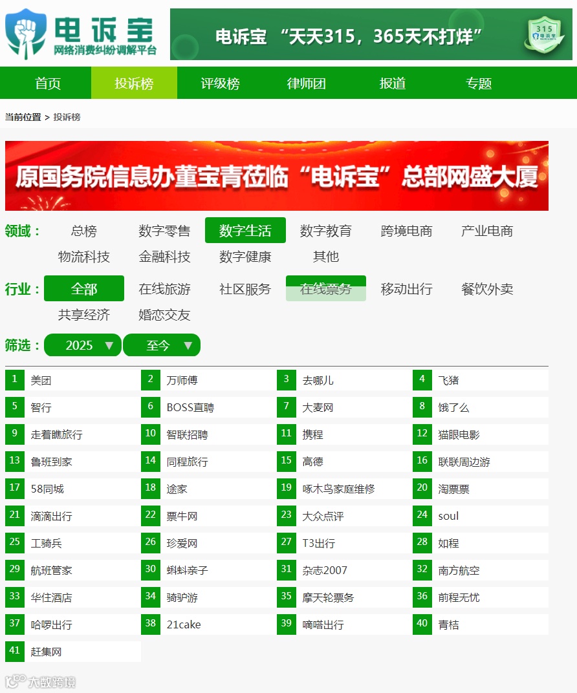Screen dimensions: 577x693
Task: Click the 315 shield badge in banner
Action: click(x=544, y=35)
